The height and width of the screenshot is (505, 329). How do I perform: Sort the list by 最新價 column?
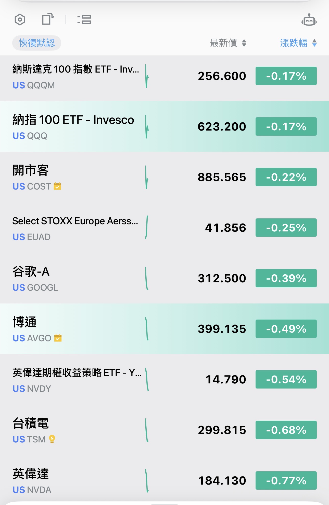228,43
